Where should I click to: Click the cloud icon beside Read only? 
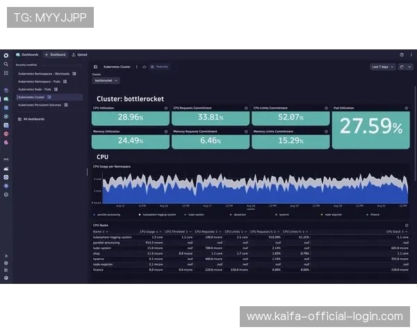click(x=145, y=67)
